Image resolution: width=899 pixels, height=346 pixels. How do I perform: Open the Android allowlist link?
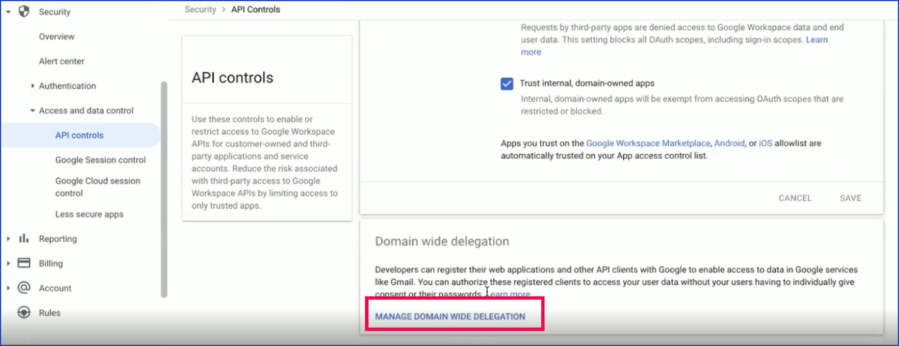(x=729, y=143)
